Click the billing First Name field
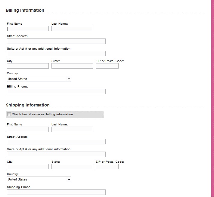Screen dimensions: 214x197 (x=28, y=29)
